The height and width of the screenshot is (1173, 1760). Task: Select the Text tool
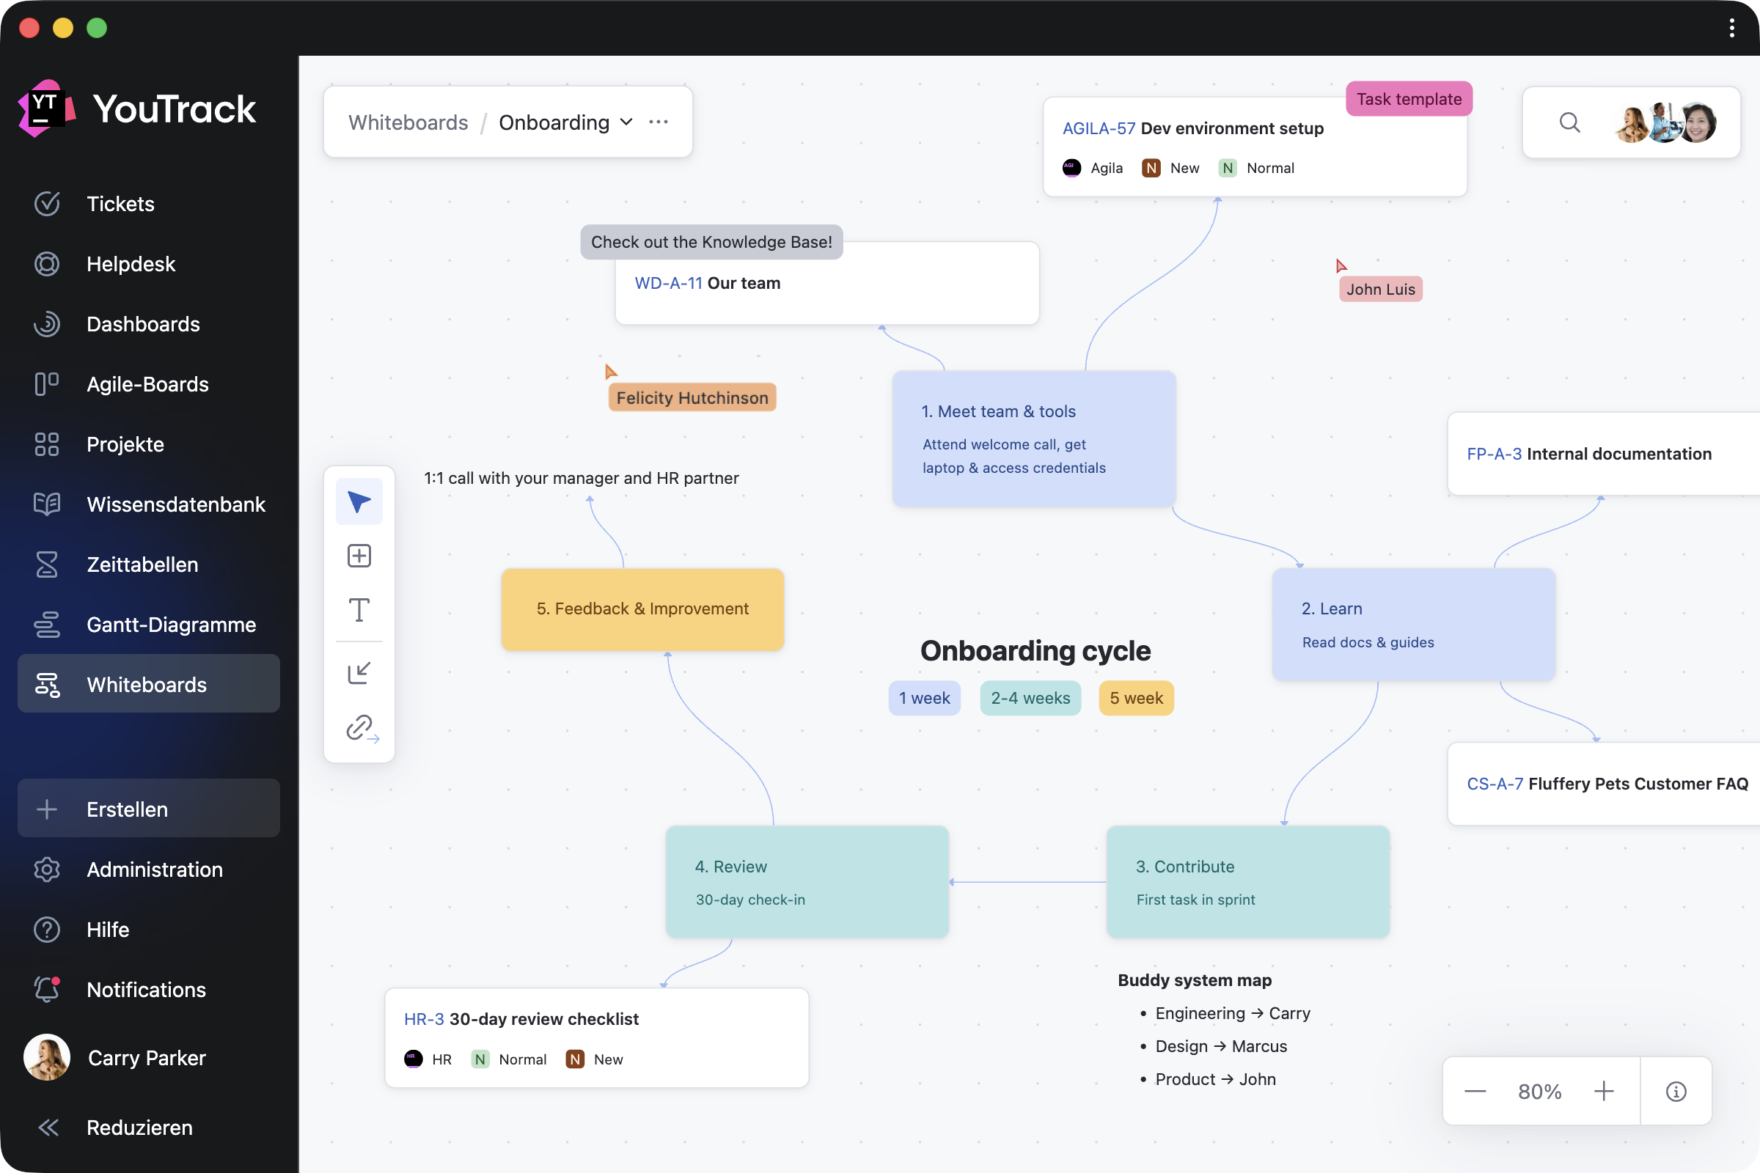click(x=359, y=610)
